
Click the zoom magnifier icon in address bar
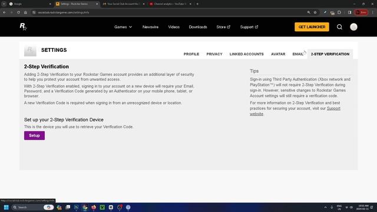309,12
